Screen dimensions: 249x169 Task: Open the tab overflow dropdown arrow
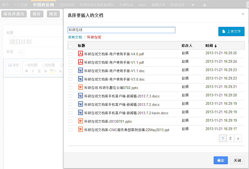click(193, 5)
